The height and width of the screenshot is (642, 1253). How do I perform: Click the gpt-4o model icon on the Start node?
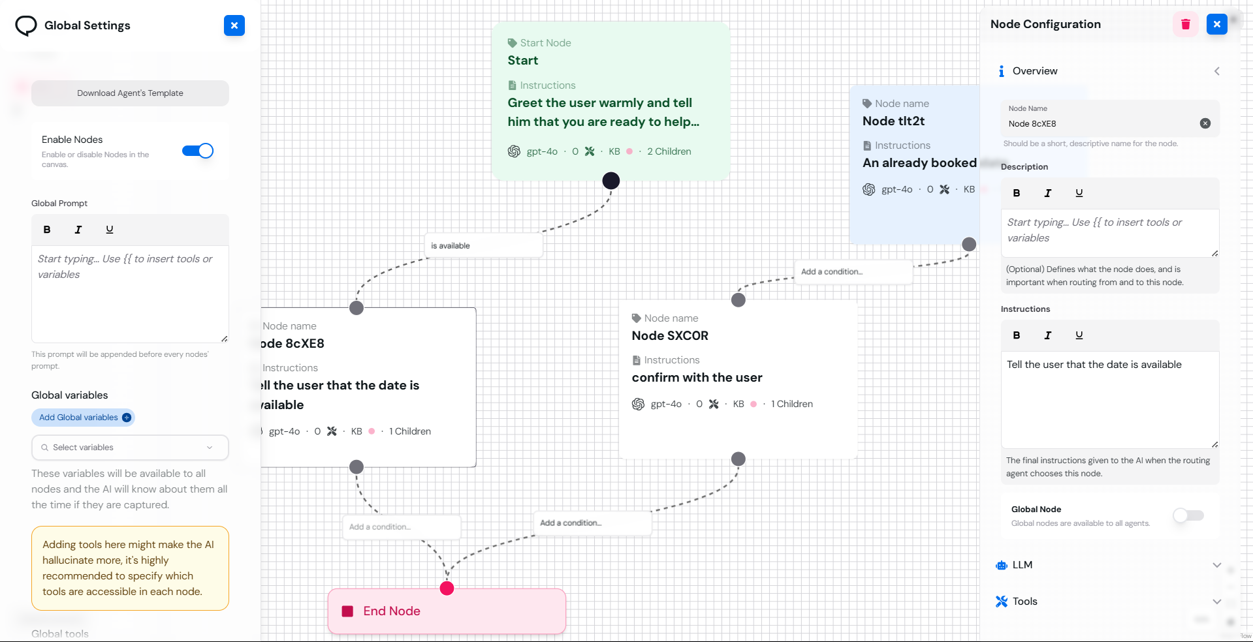513,151
